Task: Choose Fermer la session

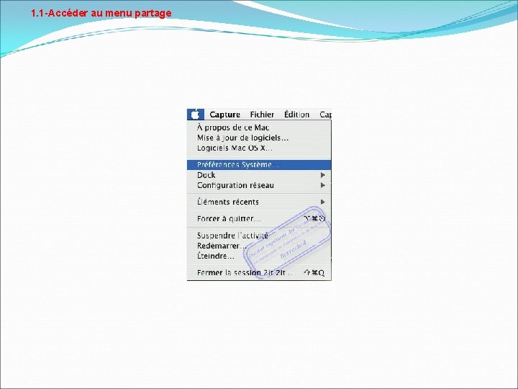Action: 259,273
